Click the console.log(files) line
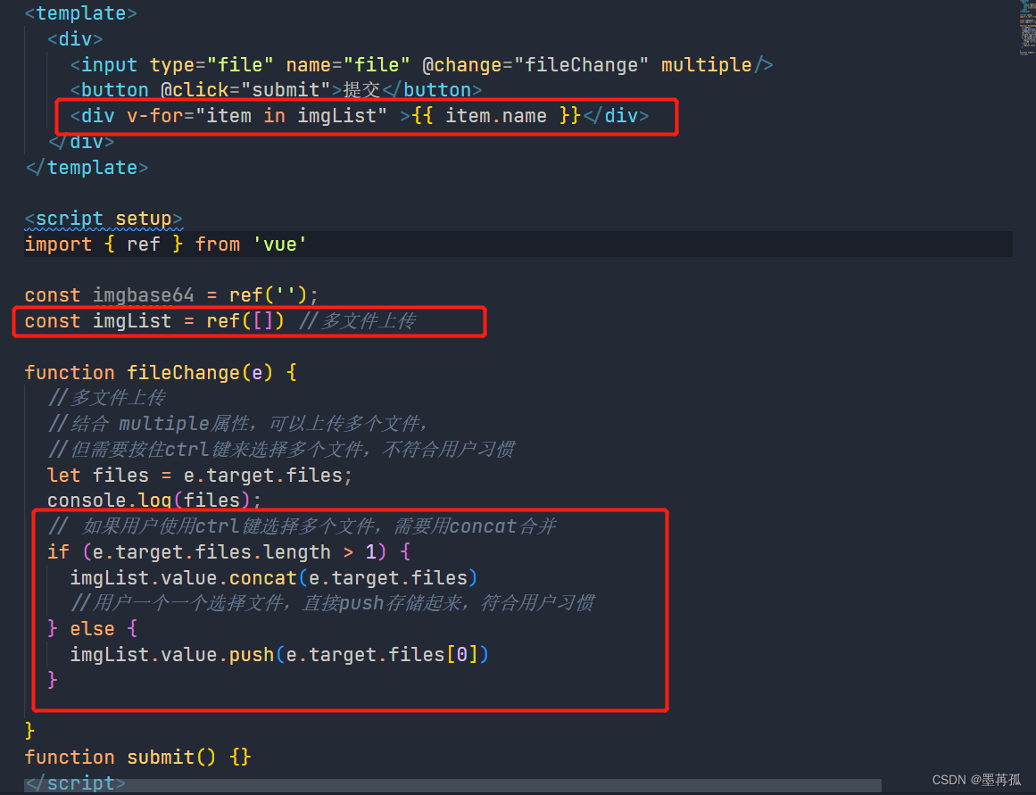The width and height of the screenshot is (1036, 795). click(x=154, y=501)
